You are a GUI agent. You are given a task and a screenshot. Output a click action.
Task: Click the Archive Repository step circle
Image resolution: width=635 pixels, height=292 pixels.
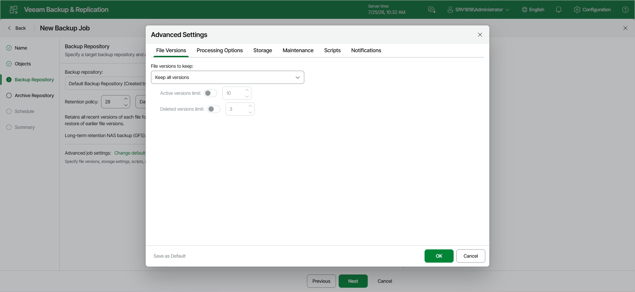pos(9,95)
